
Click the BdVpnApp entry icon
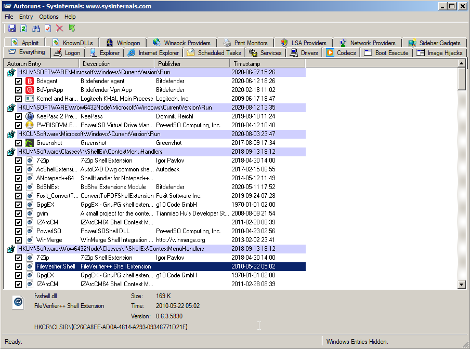(x=29, y=90)
